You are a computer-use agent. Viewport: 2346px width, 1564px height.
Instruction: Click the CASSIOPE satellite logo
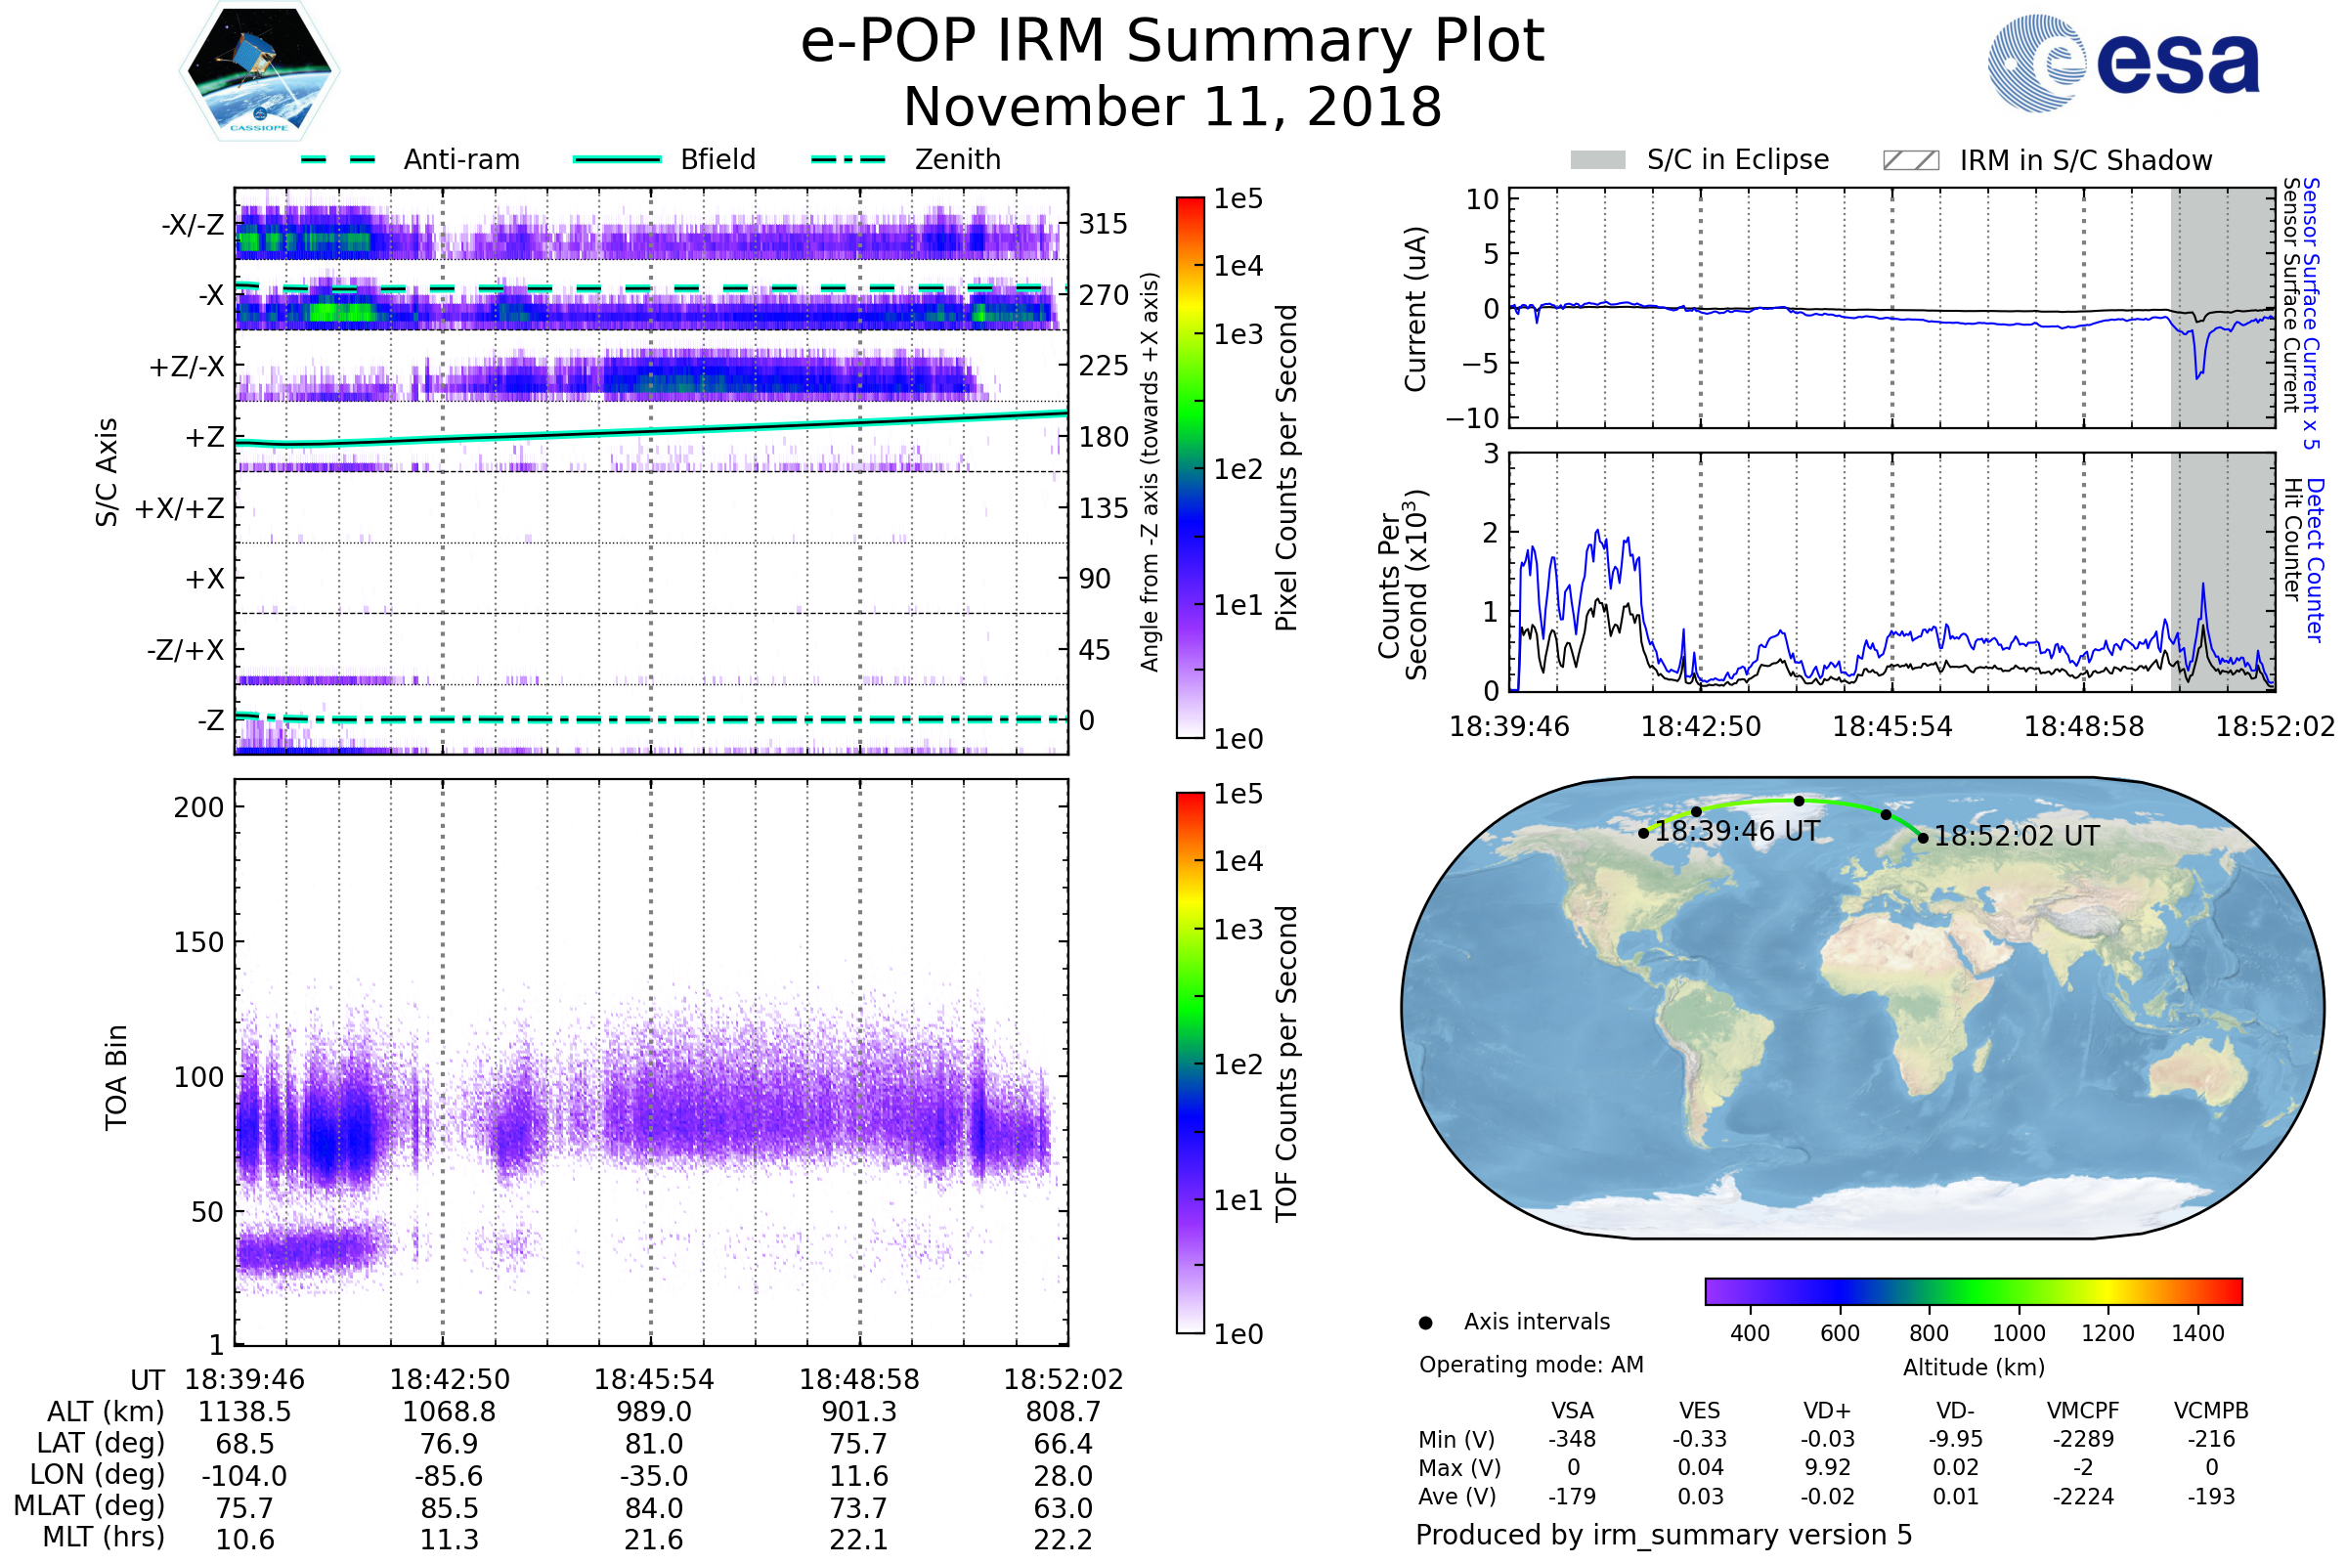point(259,71)
